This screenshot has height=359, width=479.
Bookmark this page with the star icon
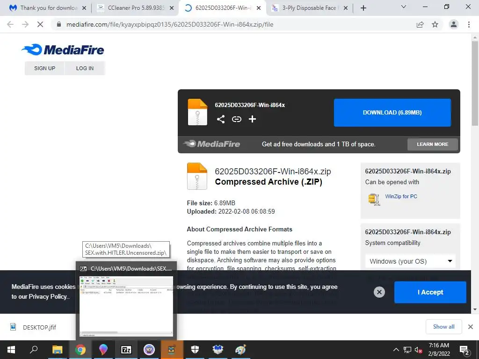tap(435, 24)
